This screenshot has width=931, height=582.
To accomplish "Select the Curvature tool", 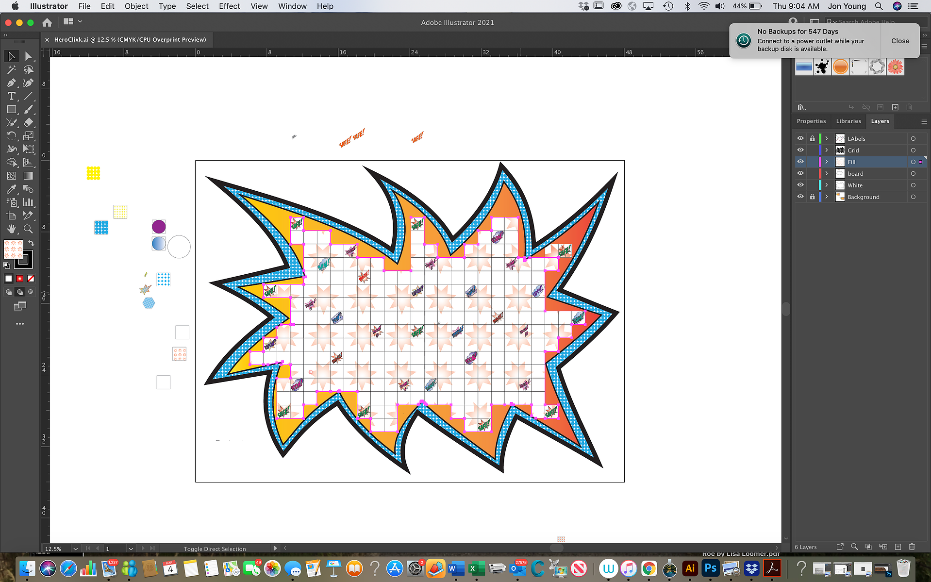I will click(x=29, y=83).
